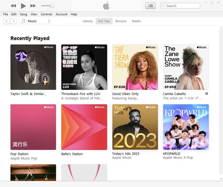Skip forward to next track

[33, 6]
